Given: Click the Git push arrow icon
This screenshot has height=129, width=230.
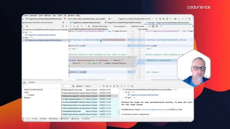Looking at the screenshot, I should (186, 19).
